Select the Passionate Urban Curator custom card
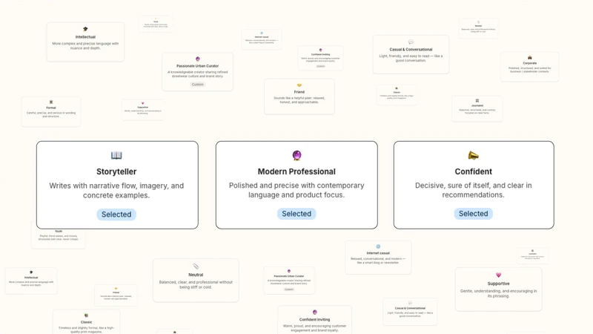 pyautogui.click(x=197, y=71)
